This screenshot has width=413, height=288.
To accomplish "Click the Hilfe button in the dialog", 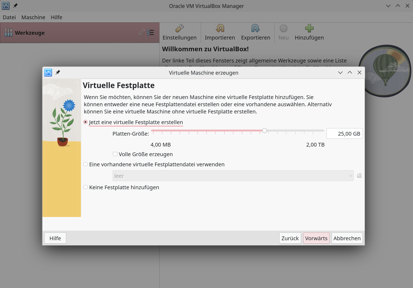I will point(55,238).
